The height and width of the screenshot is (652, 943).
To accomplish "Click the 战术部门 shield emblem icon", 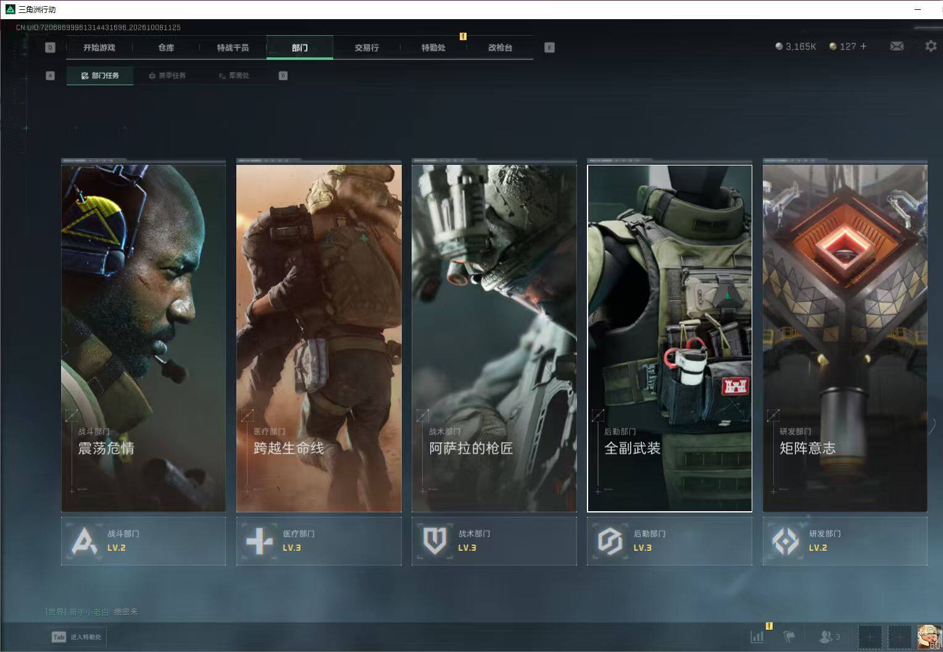I will [434, 541].
